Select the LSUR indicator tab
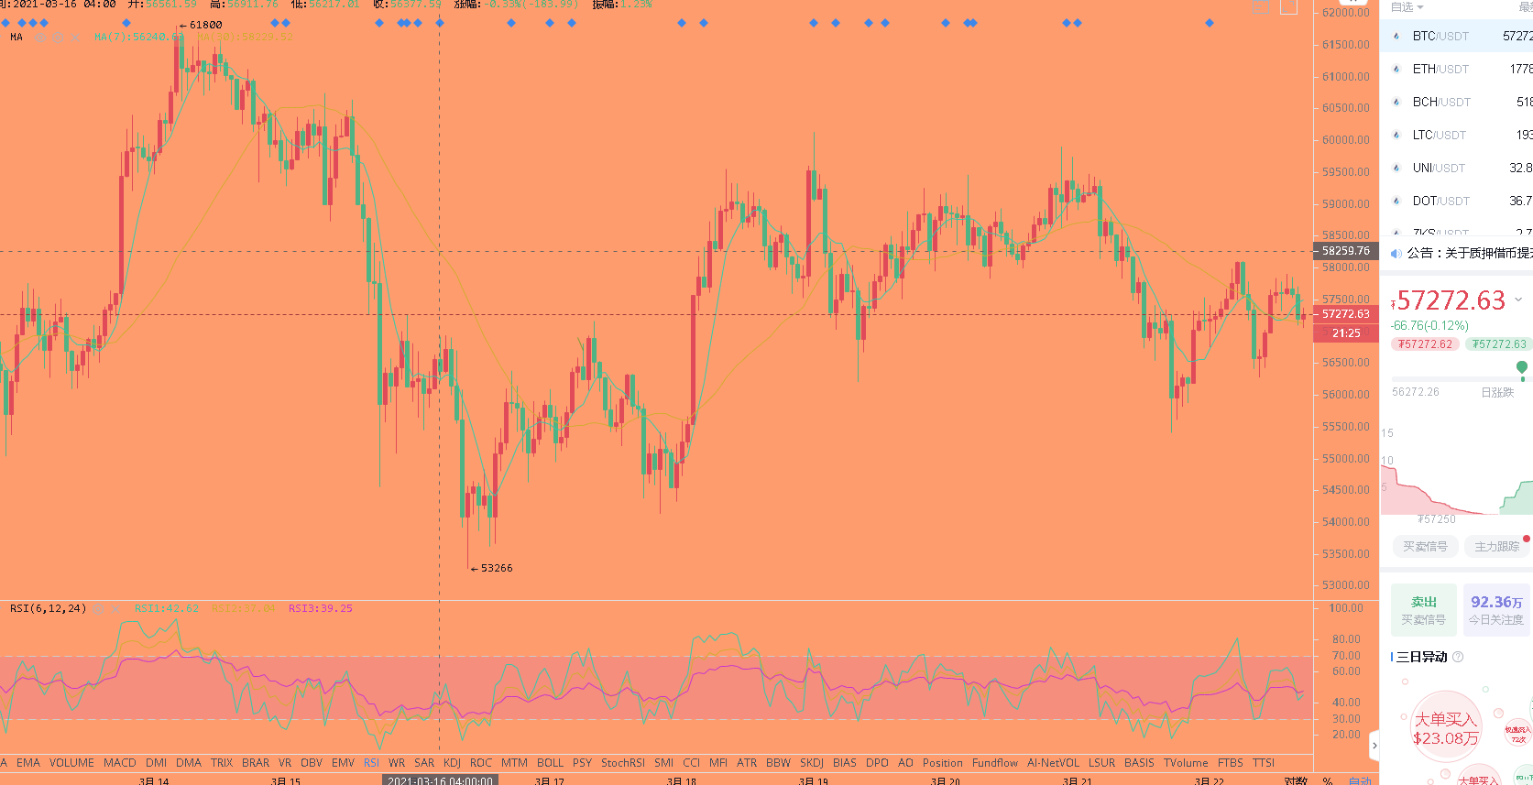 pos(1102,763)
